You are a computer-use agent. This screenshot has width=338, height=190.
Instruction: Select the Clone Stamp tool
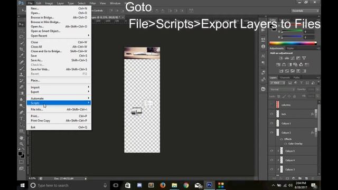click(21, 74)
